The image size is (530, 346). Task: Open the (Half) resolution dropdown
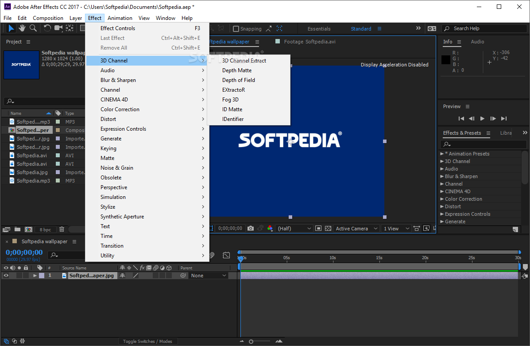coord(294,229)
